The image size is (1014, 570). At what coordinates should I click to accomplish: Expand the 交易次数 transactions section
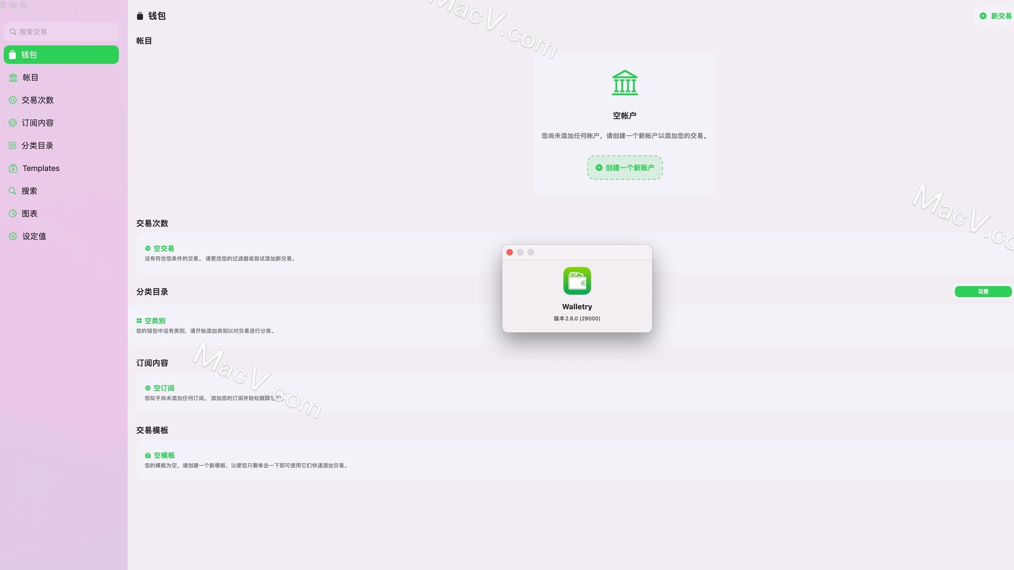(x=152, y=223)
